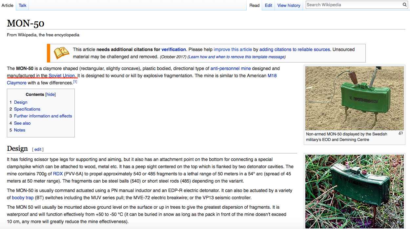
Task: Go to Further information and effects section
Action: pyautogui.click(x=43, y=116)
